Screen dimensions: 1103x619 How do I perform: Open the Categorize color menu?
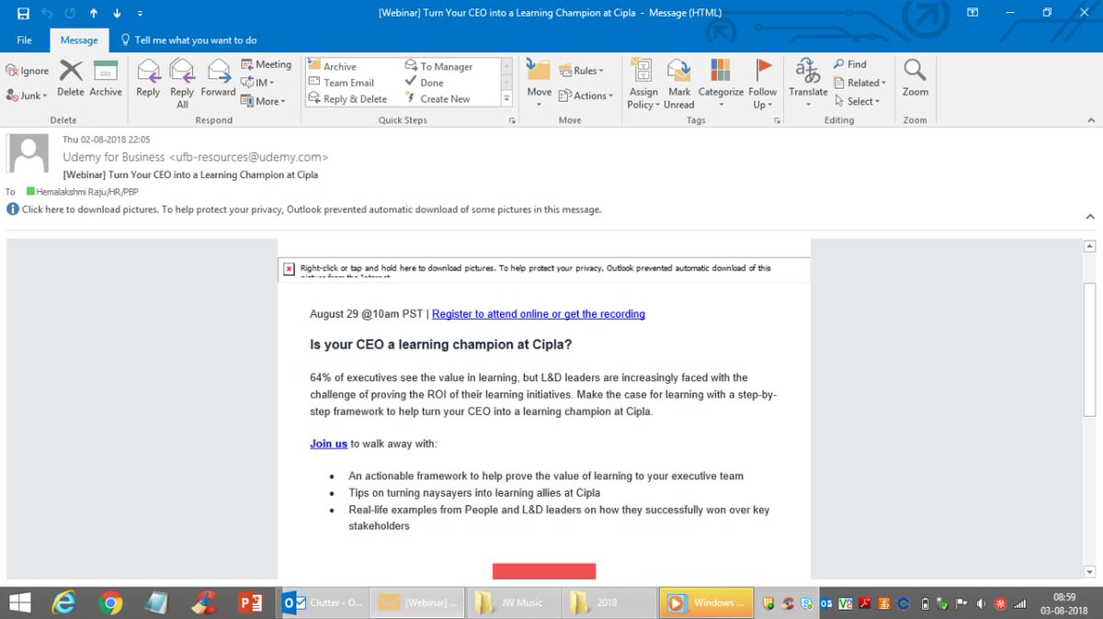coord(721,84)
